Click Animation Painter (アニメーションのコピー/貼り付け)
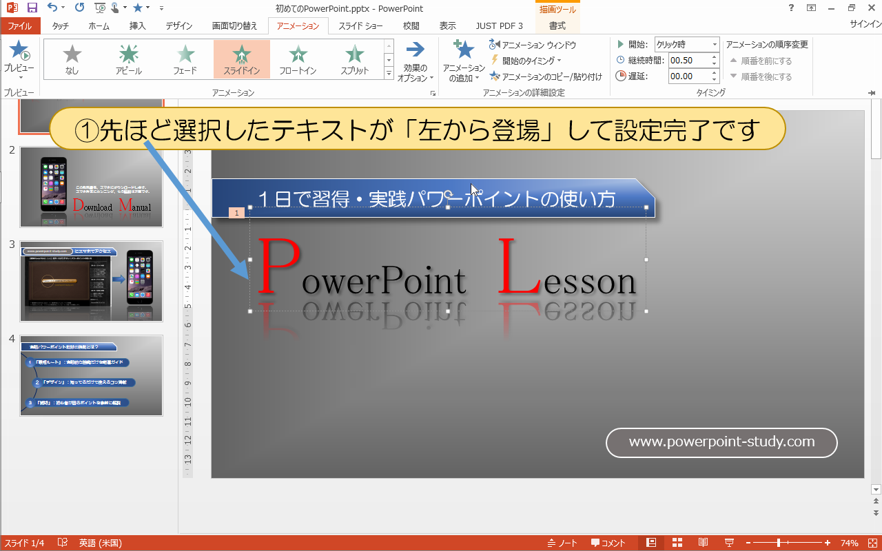Image resolution: width=882 pixels, height=551 pixels. point(546,76)
